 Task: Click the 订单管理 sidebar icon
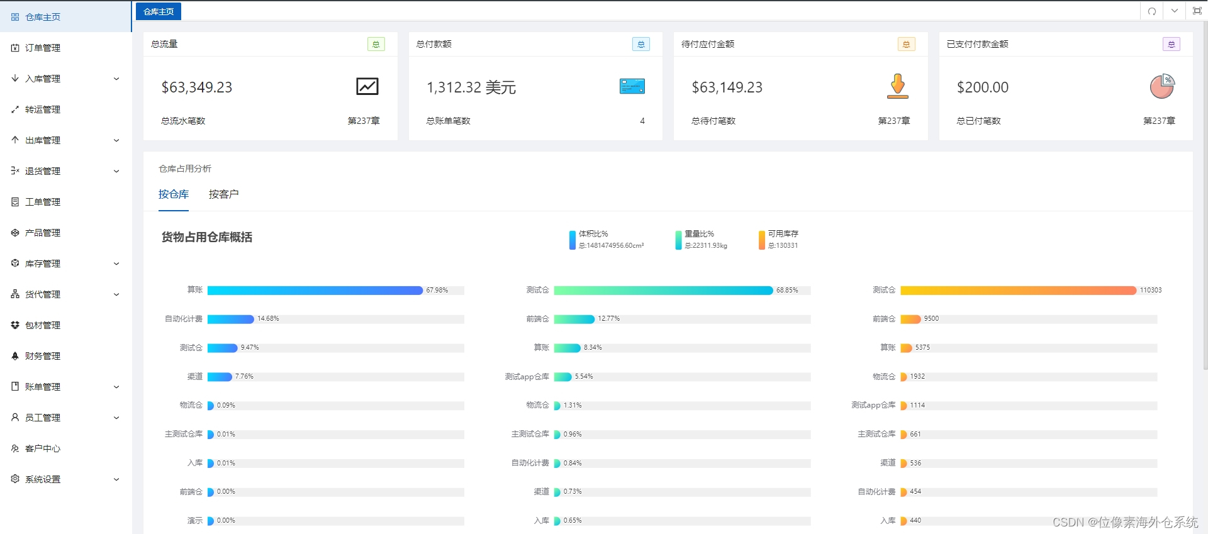pyautogui.click(x=15, y=48)
